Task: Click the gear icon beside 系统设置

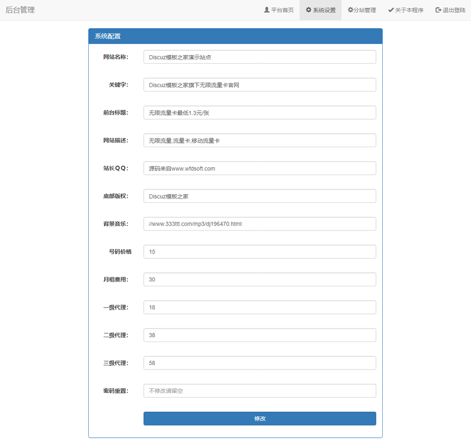Action: pos(309,10)
